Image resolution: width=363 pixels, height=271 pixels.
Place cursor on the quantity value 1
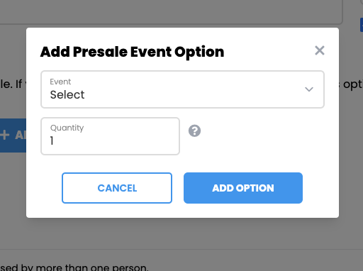(52, 140)
